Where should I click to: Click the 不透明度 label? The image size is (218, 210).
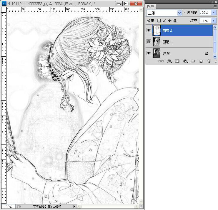click(191, 13)
